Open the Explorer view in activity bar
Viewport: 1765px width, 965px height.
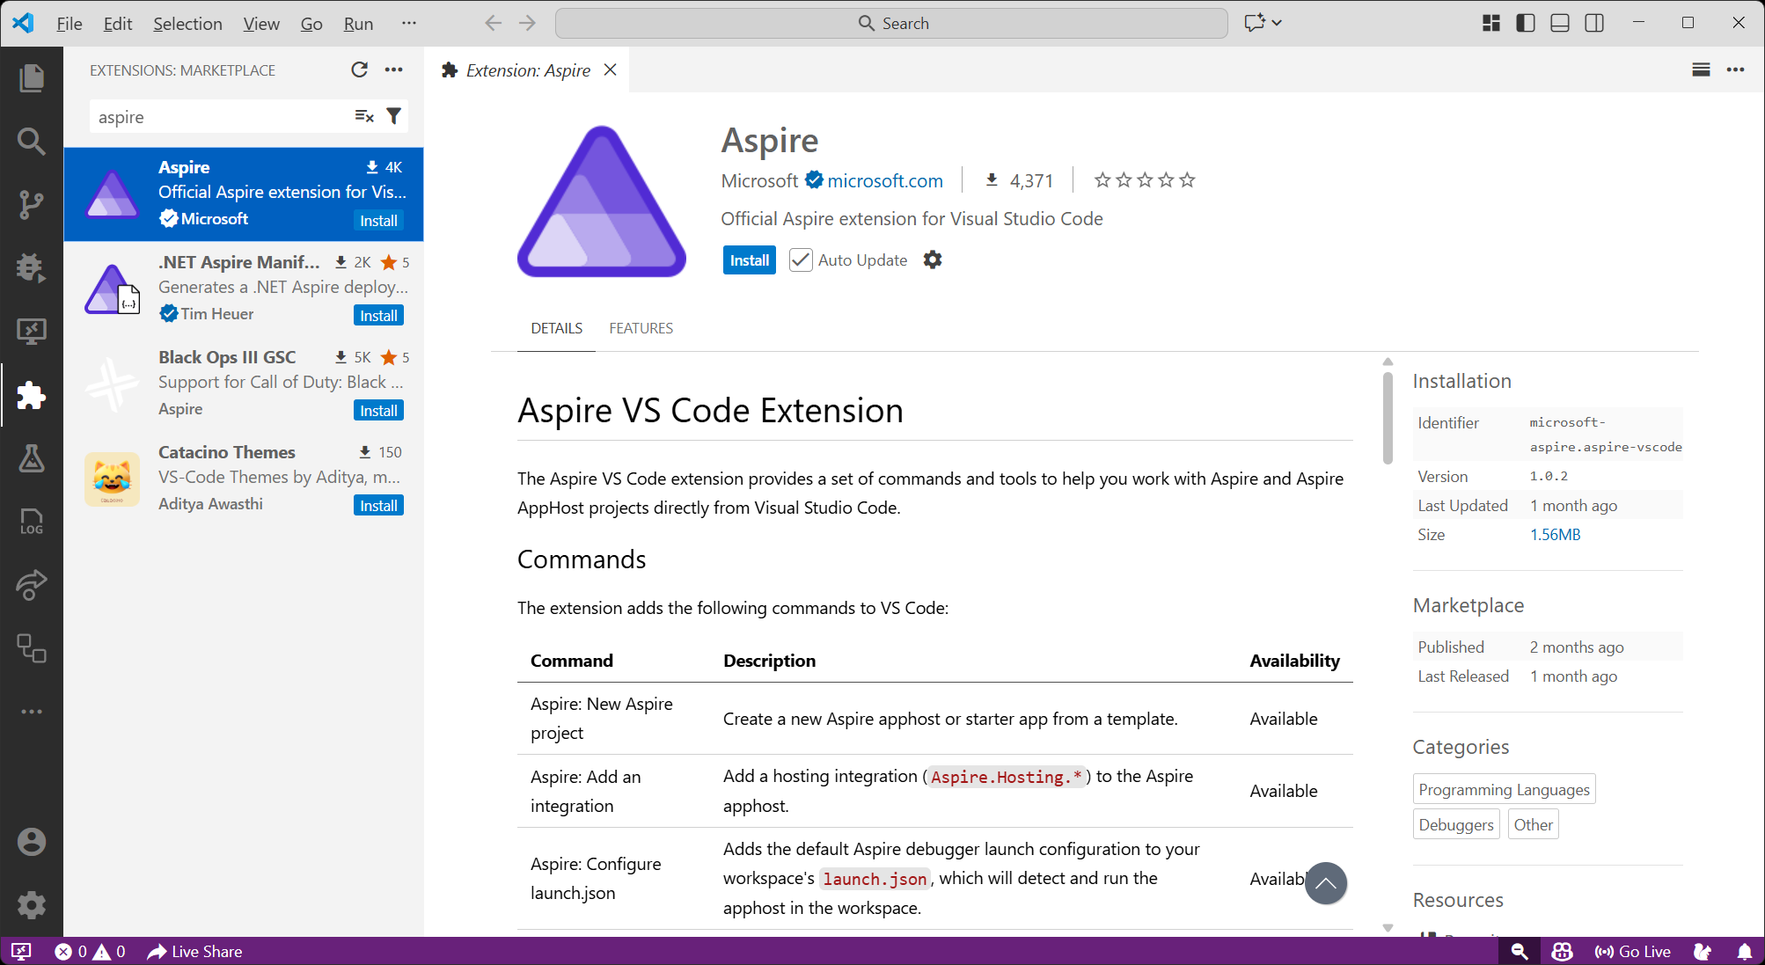(32, 78)
